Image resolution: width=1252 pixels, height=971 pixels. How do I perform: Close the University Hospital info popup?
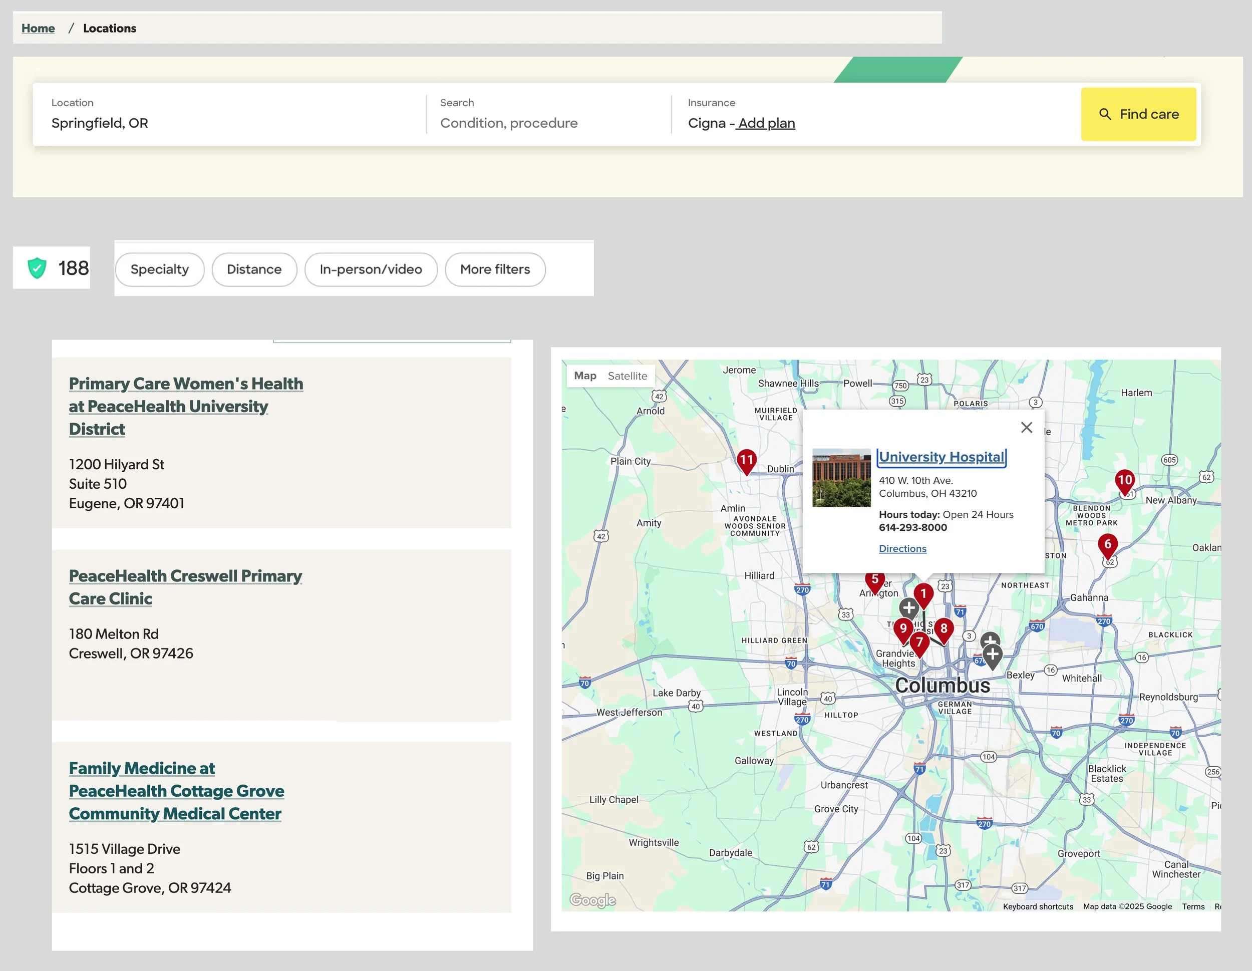pos(1026,428)
